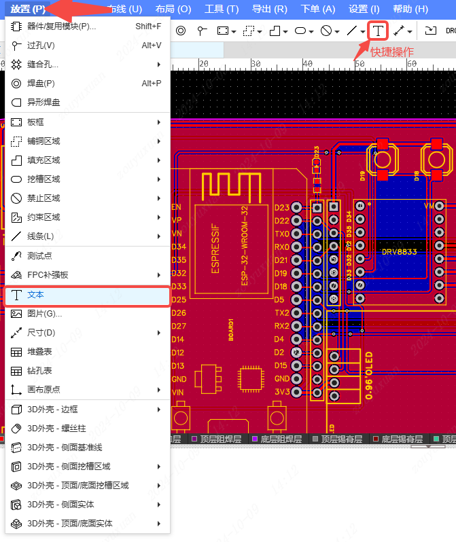456x542 pixels.
Task: Expand the 禁止区域 submenu
Action: [88, 198]
